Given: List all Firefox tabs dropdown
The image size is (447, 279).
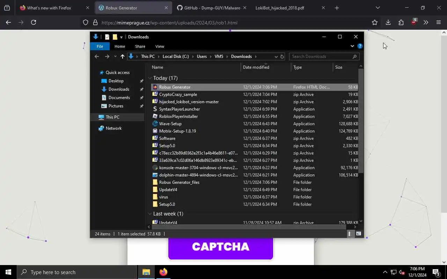Looking at the screenshot, I should [x=378, y=8].
